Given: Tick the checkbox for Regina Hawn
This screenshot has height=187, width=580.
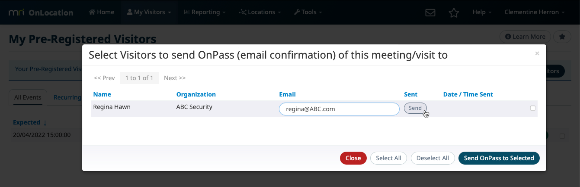Looking at the screenshot, I should pyautogui.click(x=533, y=108).
